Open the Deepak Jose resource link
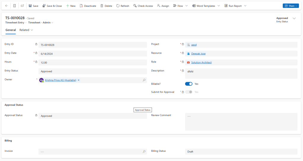The image size is (303, 161). (x=198, y=54)
